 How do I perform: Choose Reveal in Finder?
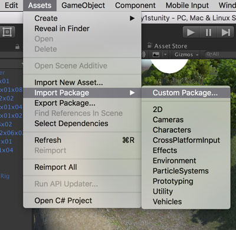pyautogui.click(x=82, y=29)
